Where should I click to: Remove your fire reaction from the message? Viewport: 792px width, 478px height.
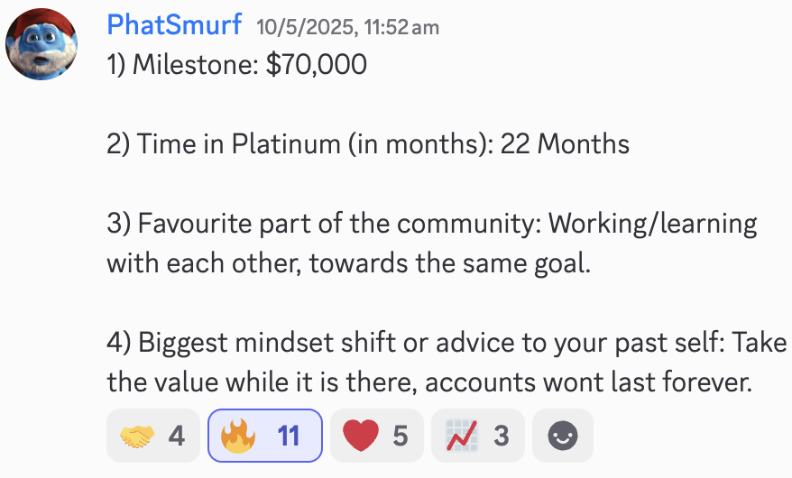point(265,436)
